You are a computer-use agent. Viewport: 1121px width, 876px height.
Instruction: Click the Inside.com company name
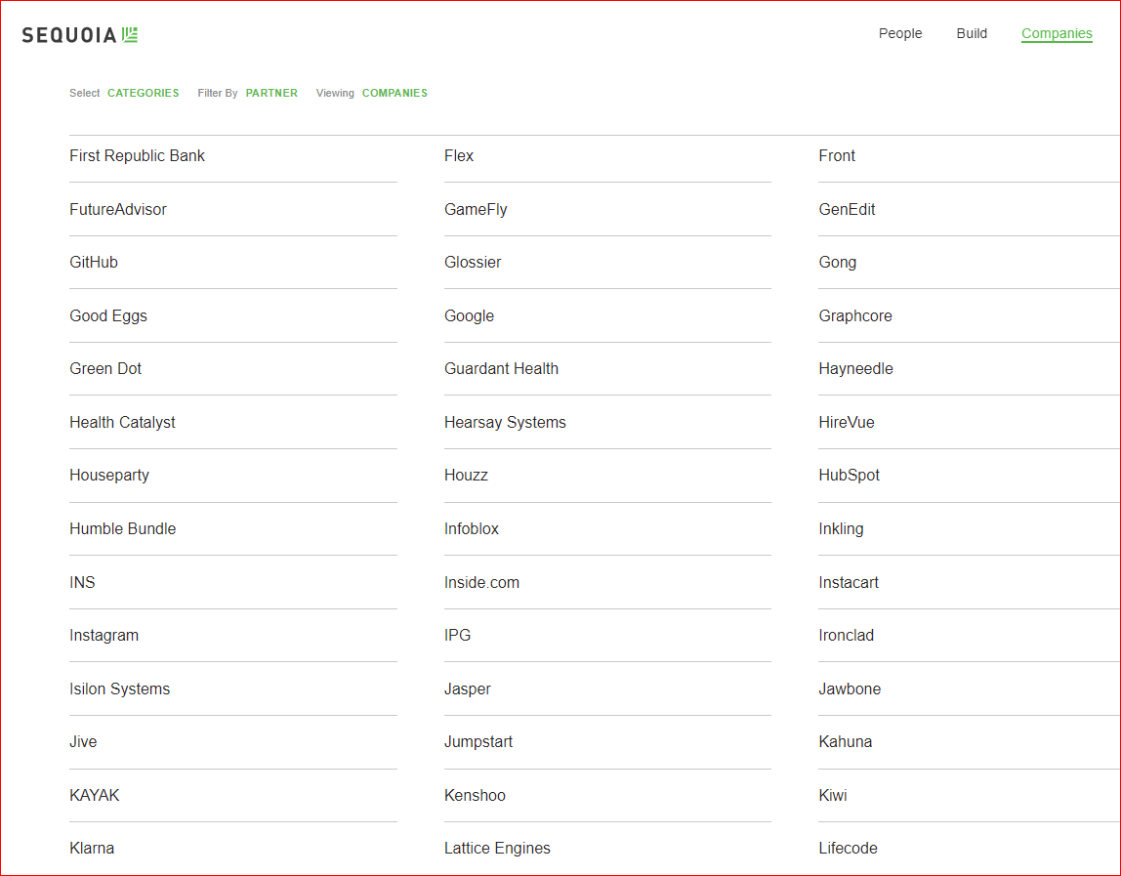(481, 583)
